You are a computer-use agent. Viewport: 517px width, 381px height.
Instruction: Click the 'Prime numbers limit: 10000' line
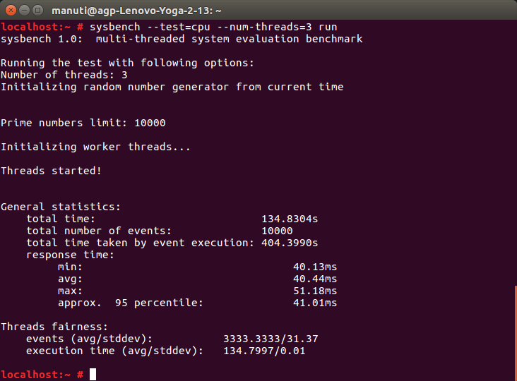point(83,123)
